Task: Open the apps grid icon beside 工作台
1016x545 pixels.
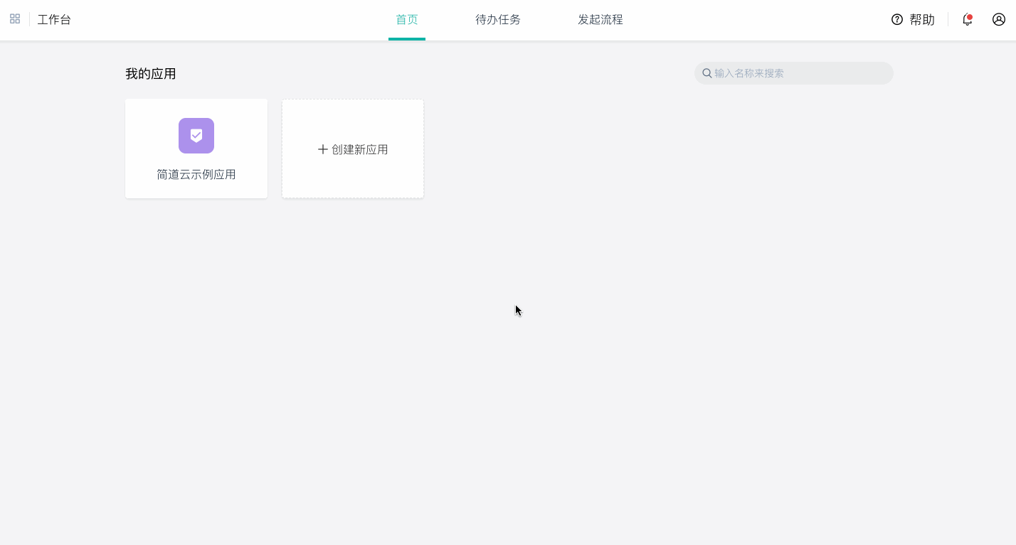Action: tap(14, 18)
